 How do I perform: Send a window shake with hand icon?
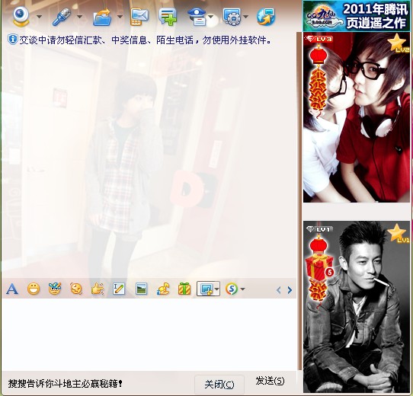98,289
